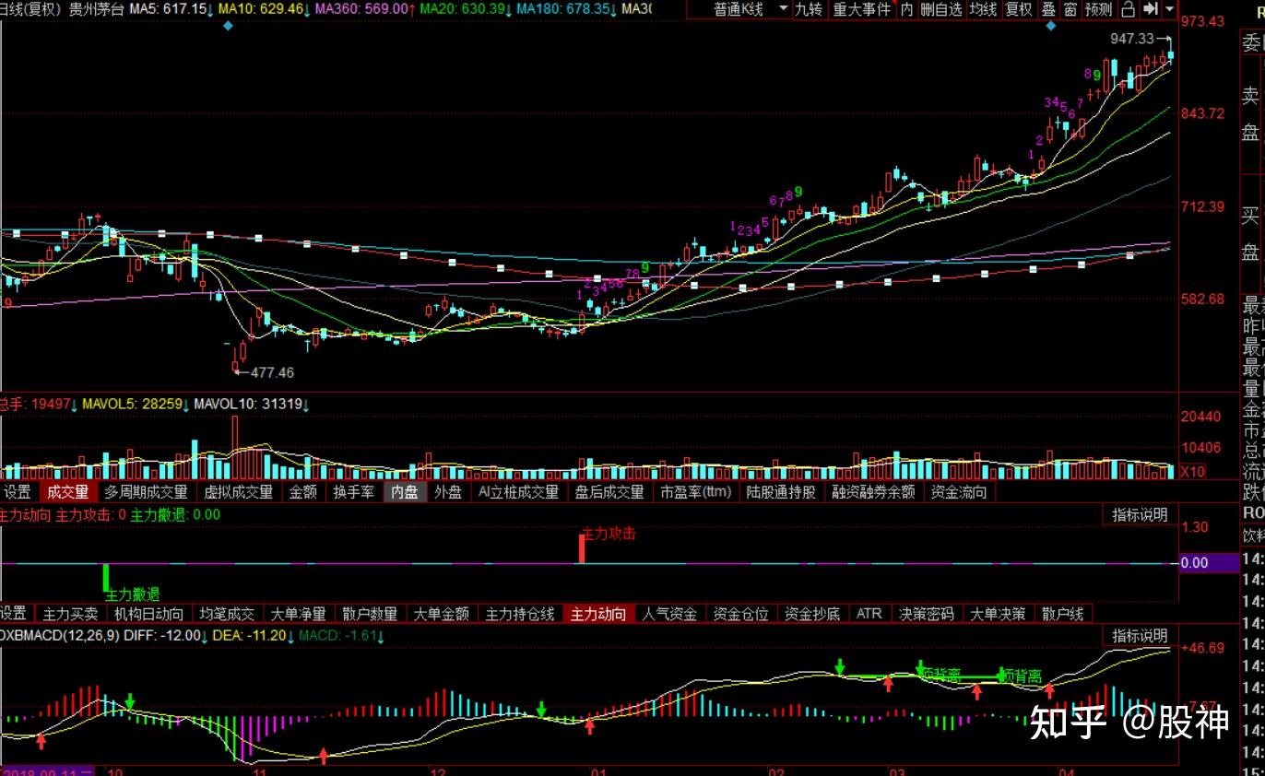Click the lock icon in the top toolbar
The height and width of the screenshot is (776, 1265).
(1129, 9)
